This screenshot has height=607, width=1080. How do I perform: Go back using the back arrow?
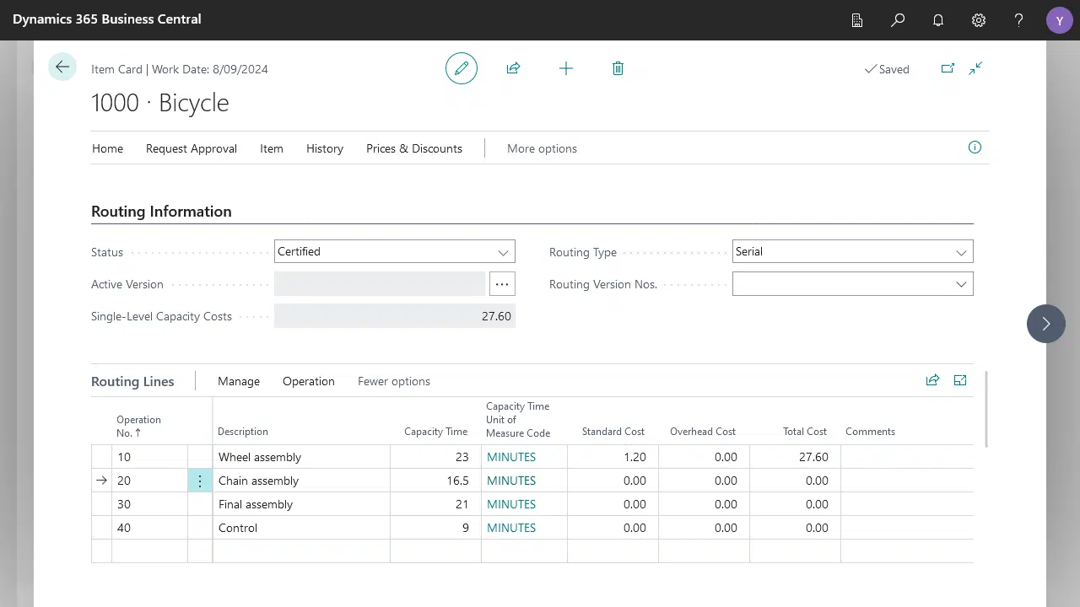[62, 67]
